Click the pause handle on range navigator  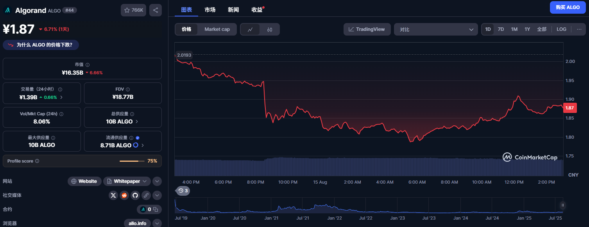click(563, 205)
